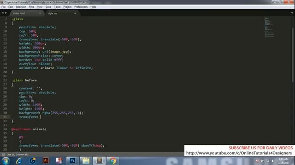Close the index.html tab

pyautogui.click(x=40, y=13)
